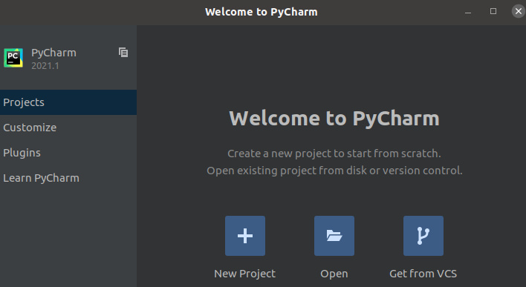
Task: Click the 2021.1 version text
Action: (45, 66)
